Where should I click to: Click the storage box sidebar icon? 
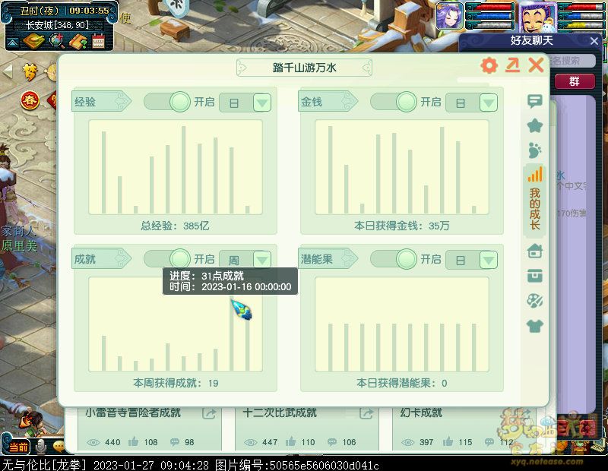click(x=535, y=276)
